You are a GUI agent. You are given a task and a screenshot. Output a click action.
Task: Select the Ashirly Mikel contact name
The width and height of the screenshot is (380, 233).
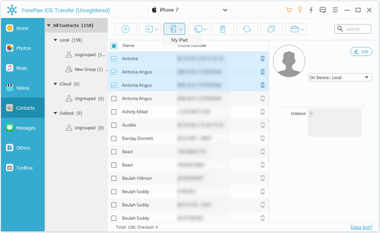click(x=134, y=112)
